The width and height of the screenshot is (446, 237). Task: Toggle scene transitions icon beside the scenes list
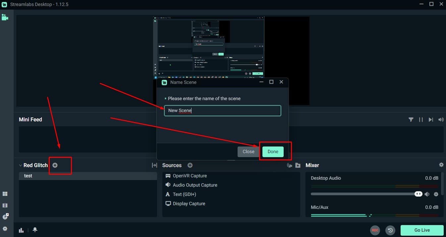point(154,165)
